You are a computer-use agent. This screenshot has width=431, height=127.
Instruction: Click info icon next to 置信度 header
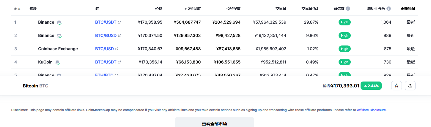point(348,9)
